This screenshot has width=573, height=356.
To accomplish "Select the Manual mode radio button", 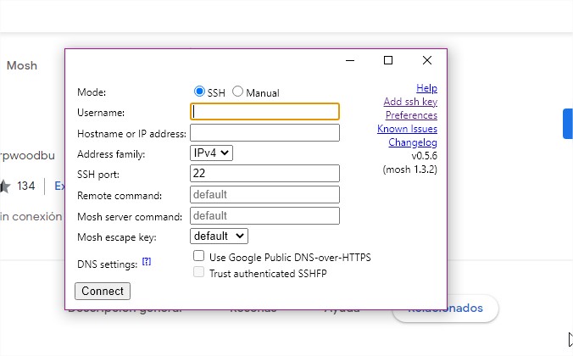I will (237, 92).
